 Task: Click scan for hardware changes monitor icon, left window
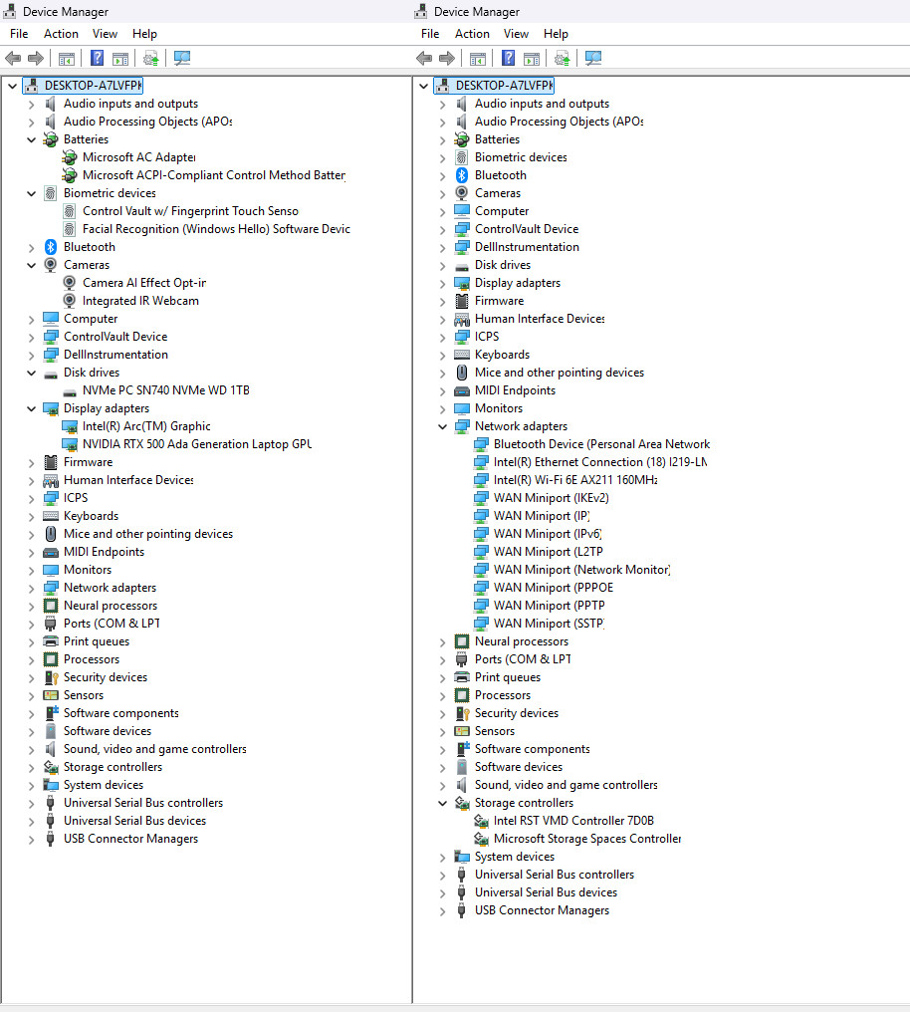182,58
